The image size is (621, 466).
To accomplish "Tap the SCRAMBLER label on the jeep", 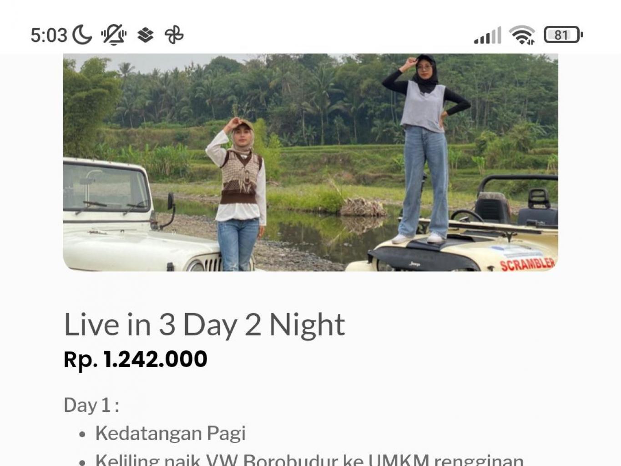I will coord(527,263).
